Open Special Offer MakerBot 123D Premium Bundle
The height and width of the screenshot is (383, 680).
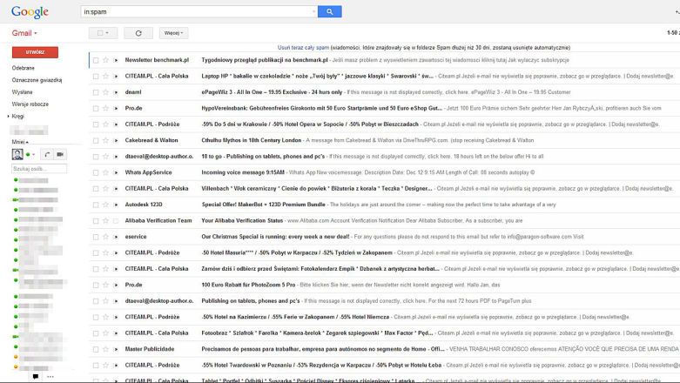click(263, 205)
